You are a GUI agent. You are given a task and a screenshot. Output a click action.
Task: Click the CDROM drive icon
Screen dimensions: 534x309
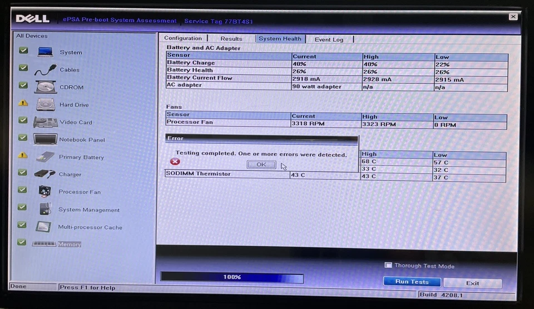pyautogui.click(x=45, y=87)
